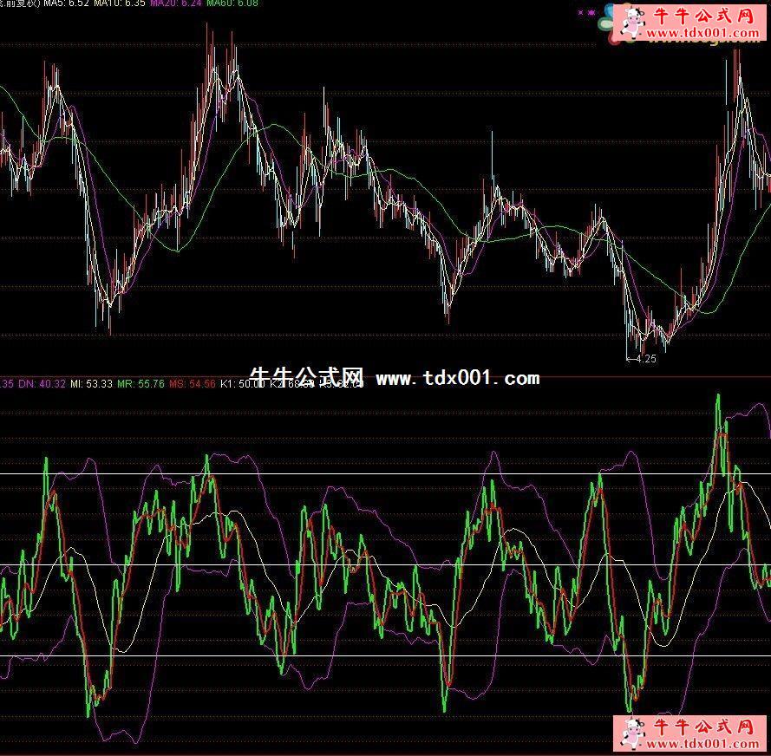
Task: Click the 牛牛公式网 title in bottom-right banner
Action: pyautogui.click(x=703, y=728)
